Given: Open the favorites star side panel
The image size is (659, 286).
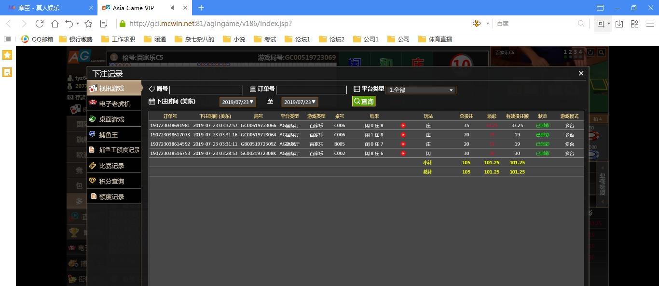Looking at the screenshot, I should [7, 55].
